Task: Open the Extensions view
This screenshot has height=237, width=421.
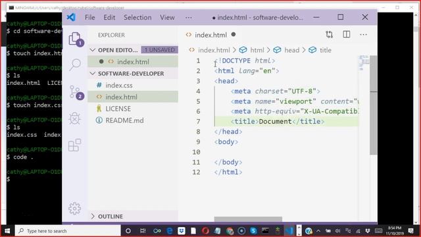Action: [74, 145]
